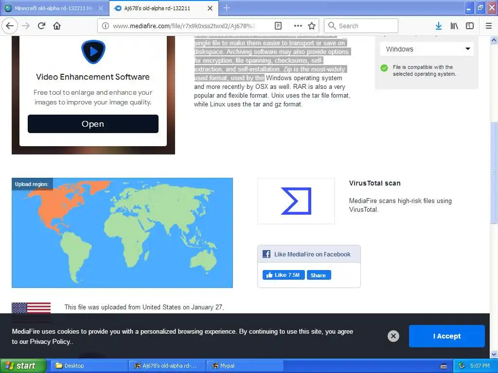
Task: Click the upload region world map
Action: click(x=122, y=233)
